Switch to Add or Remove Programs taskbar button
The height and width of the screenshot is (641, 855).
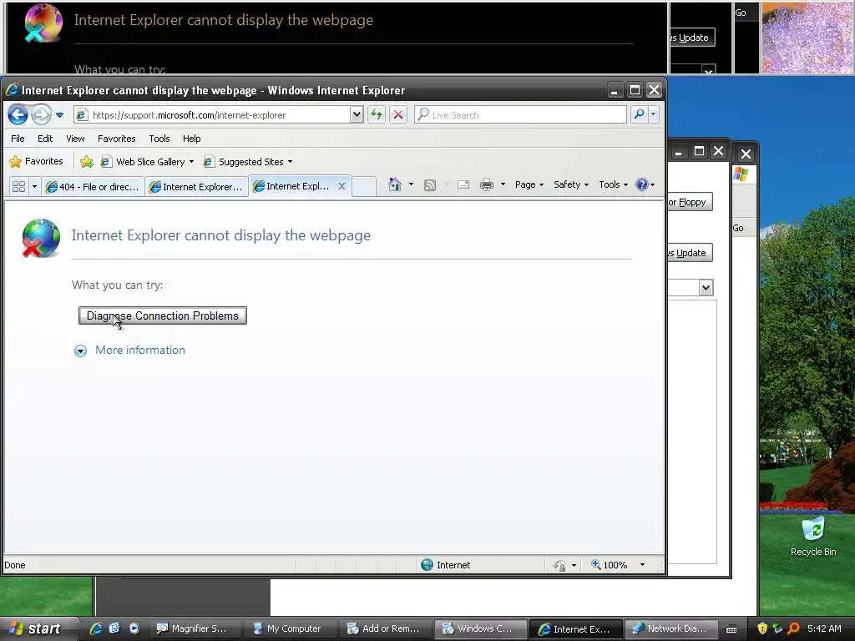[x=386, y=628]
